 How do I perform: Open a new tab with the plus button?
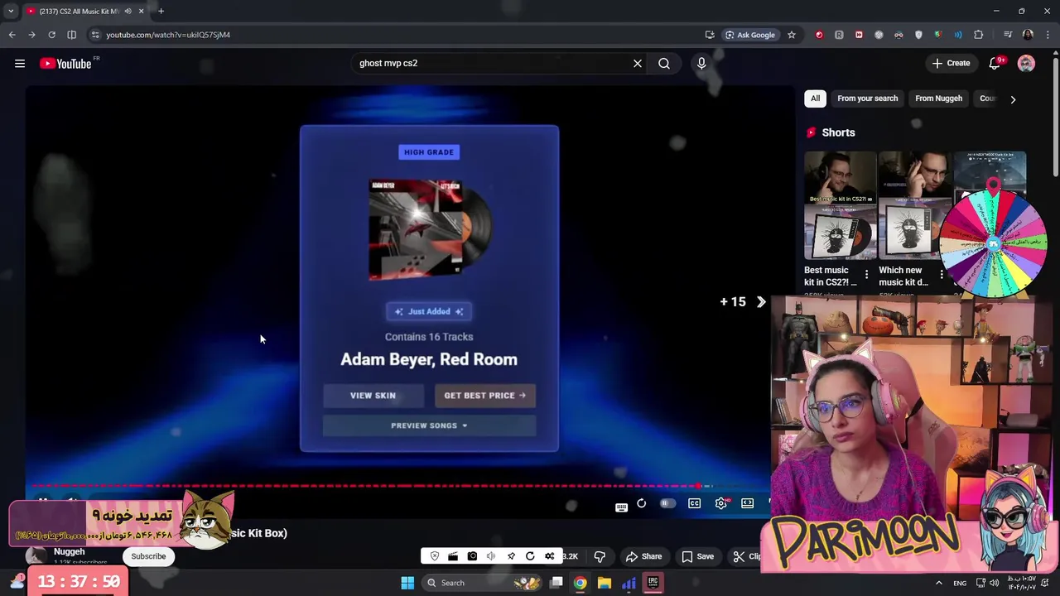point(161,11)
